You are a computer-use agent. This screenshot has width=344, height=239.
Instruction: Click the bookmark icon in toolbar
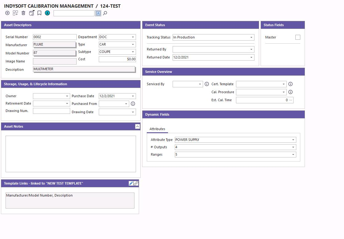39,13
